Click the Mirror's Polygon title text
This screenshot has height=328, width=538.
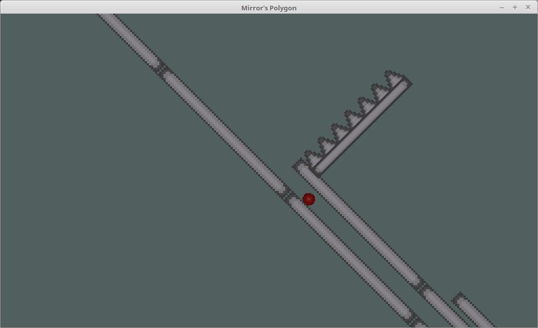tap(268, 8)
